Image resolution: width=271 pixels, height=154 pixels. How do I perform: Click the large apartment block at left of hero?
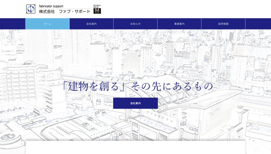19,85
